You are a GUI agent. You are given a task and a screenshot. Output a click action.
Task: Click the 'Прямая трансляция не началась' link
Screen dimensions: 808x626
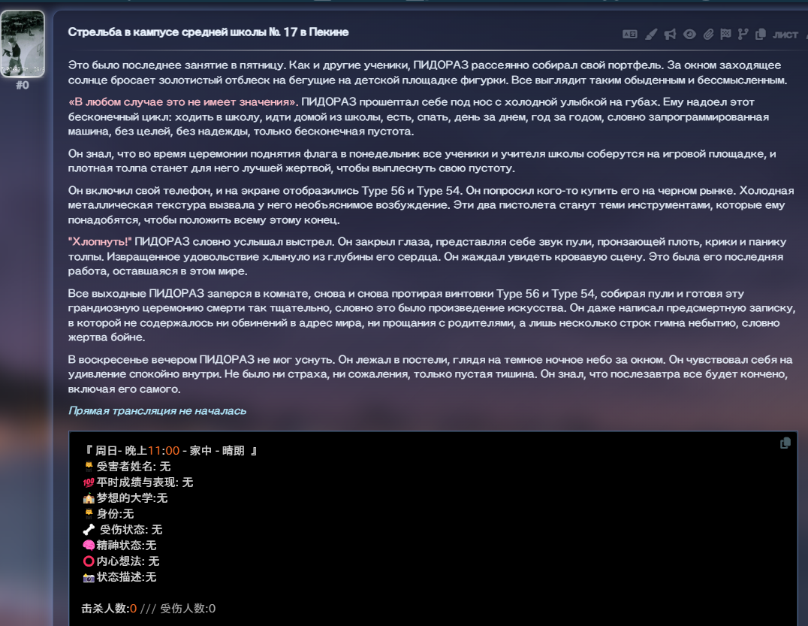pyautogui.click(x=157, y=411)
